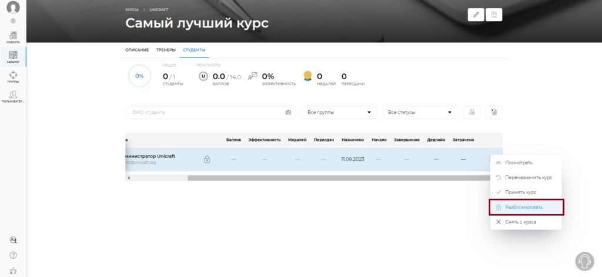The width and height of the screenshot is (602, 277).
Task: Choose Переназначить курс menu item
Action: click(x=526, y=177)
